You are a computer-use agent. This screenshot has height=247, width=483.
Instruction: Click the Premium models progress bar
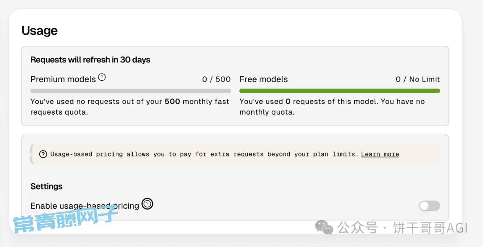pos(131,91)
